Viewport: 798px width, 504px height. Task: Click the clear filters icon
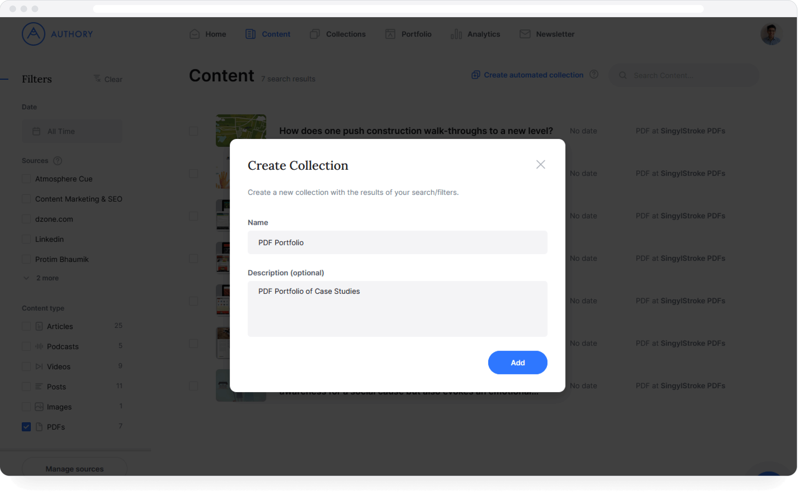pos(97,78)
